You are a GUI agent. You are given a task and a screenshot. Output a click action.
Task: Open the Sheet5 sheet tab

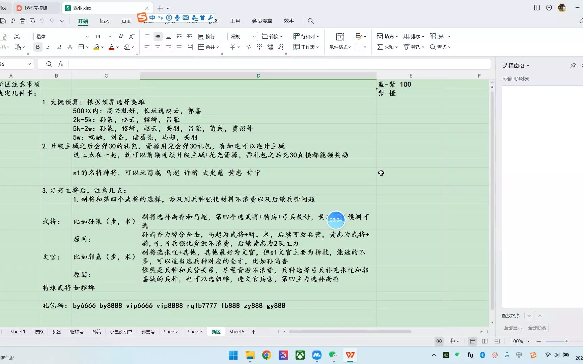click(237, 332)
